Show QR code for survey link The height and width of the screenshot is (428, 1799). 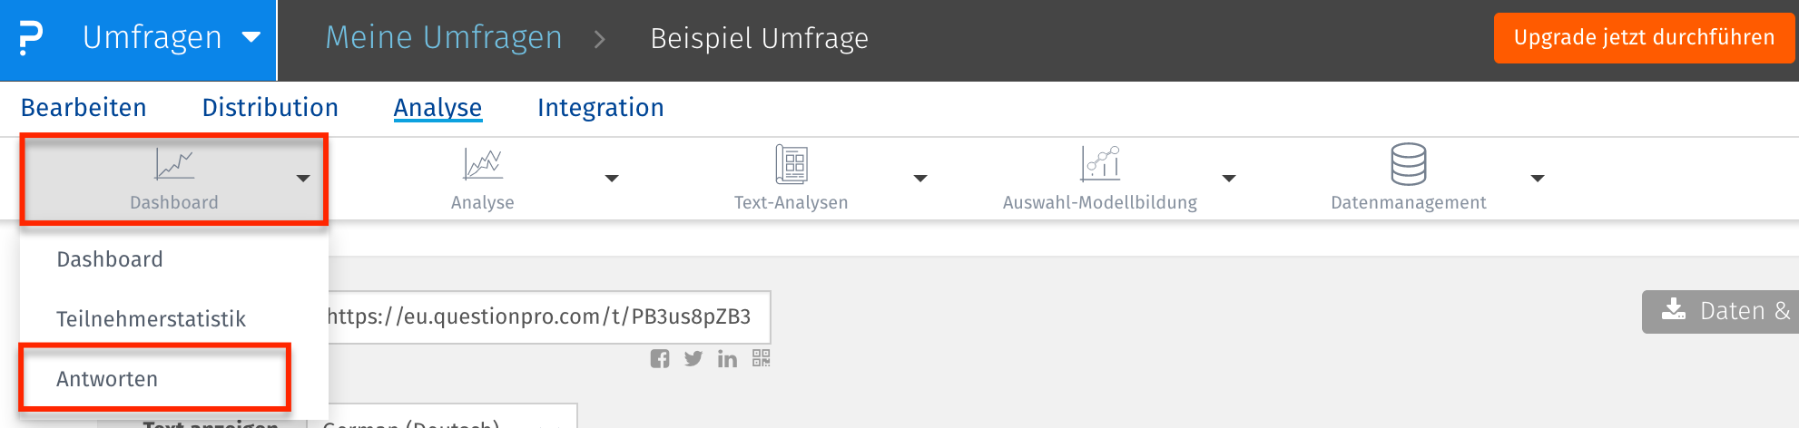(761, 359)
